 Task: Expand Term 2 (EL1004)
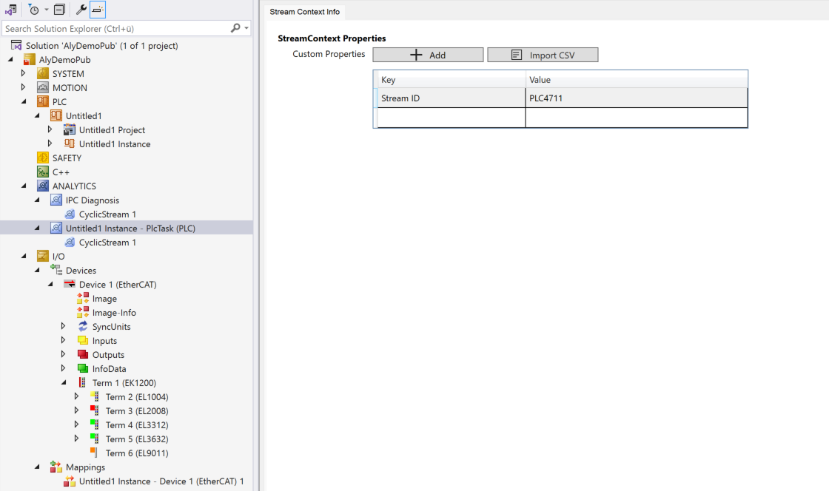[x=75, y=396]
